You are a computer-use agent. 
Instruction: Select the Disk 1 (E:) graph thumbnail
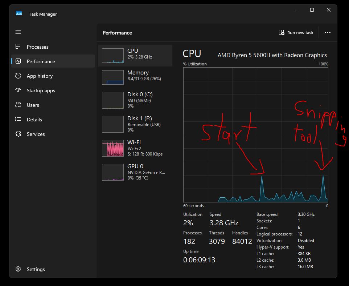(113, 124)
